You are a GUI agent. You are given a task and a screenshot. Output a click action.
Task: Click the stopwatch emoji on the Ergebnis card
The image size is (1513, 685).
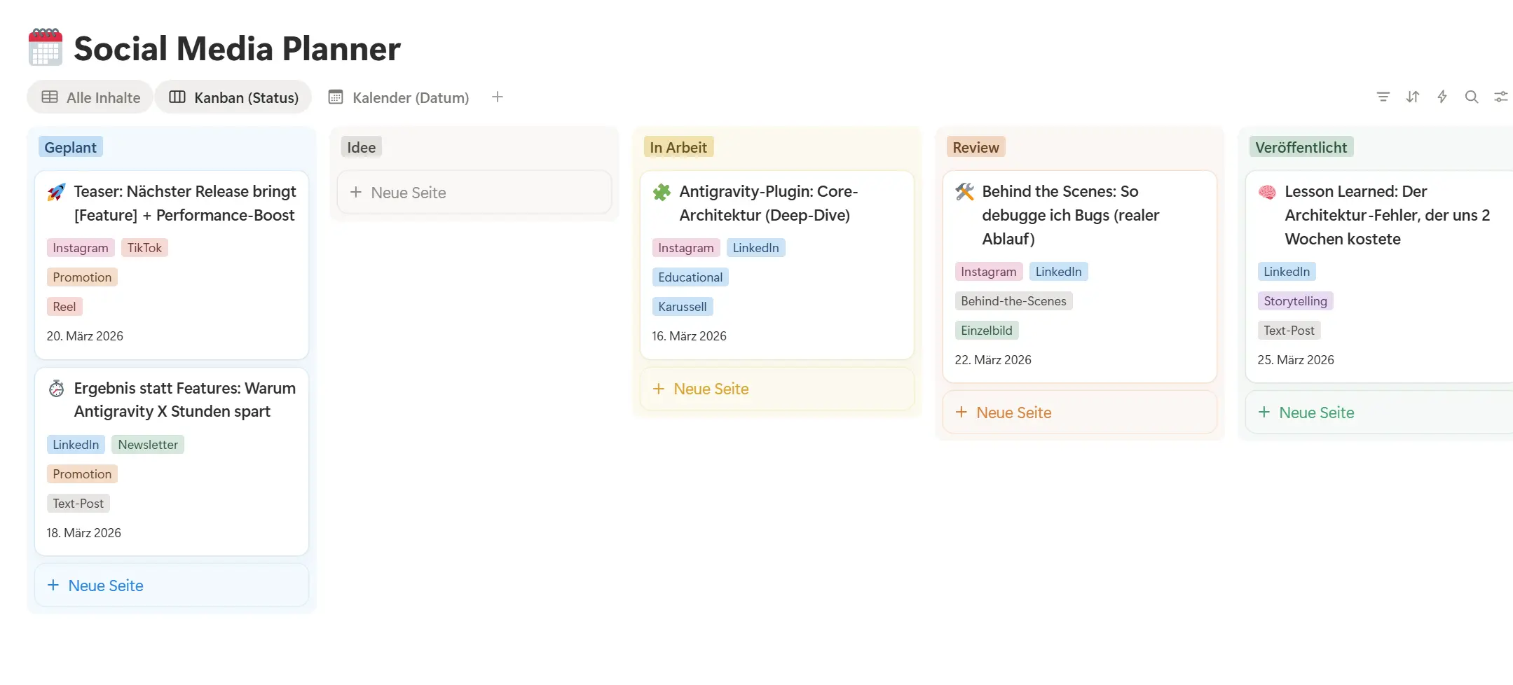pyautogui.click(x=57, y=388)
